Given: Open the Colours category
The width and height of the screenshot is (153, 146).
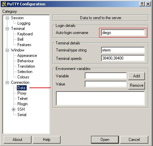Looking at the screenshot, I should (23, 77).
